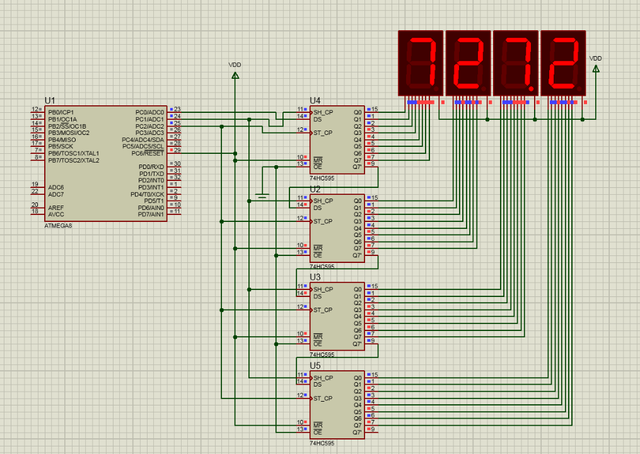Click the ST_CP pin label on U2
640x454 pixels.
(323, 221)
